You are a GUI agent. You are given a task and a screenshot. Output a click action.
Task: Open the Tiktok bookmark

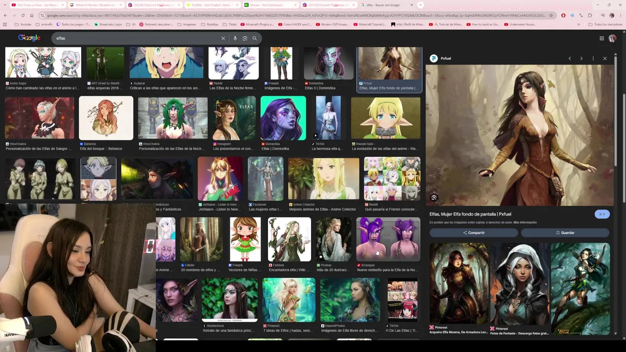coord(230,24)
